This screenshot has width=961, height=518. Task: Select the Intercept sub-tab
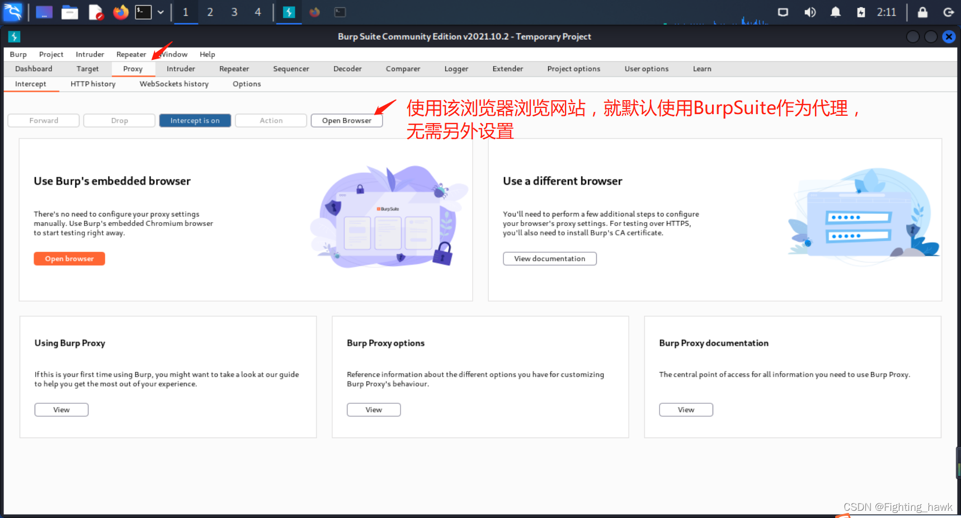[31, 84]
